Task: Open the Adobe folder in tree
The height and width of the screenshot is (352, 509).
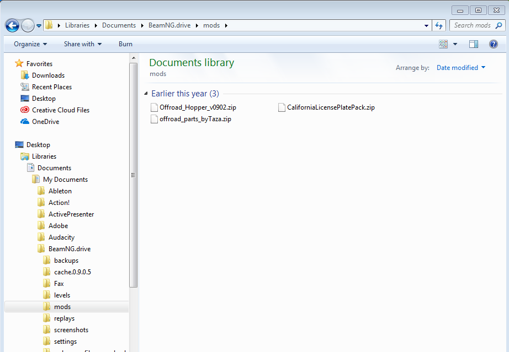Action: 58,226
